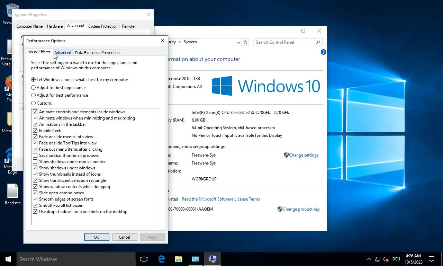
Task: Select the Firefox desktop shortcut icon
Action: pos(9,89)
